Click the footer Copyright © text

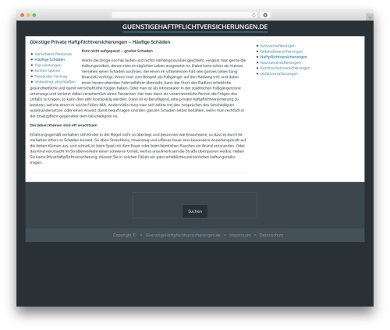click(x=125, y=235)
